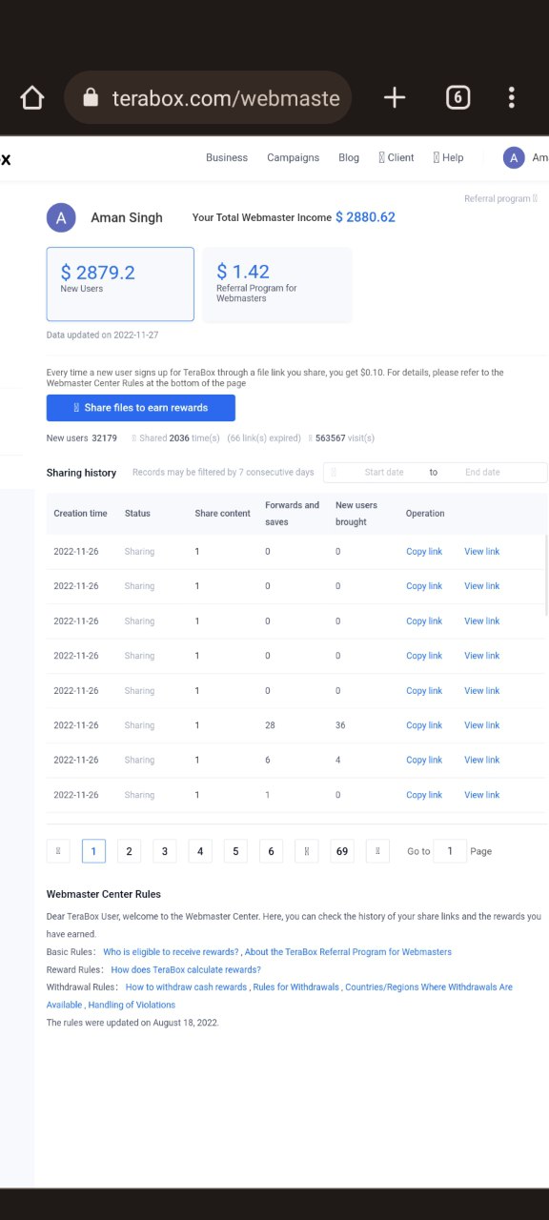Open the Client menu item
The image size is (549, 1220).
(396, 158)
